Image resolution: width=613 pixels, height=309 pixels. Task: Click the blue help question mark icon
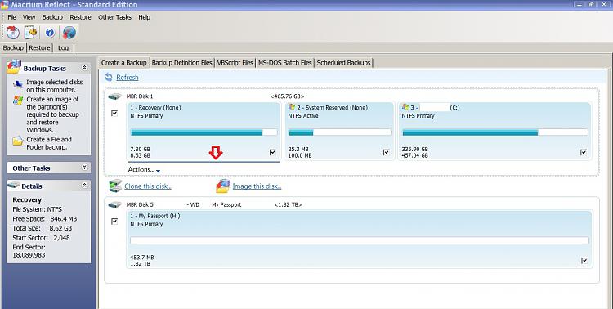(x=50, y=33)
